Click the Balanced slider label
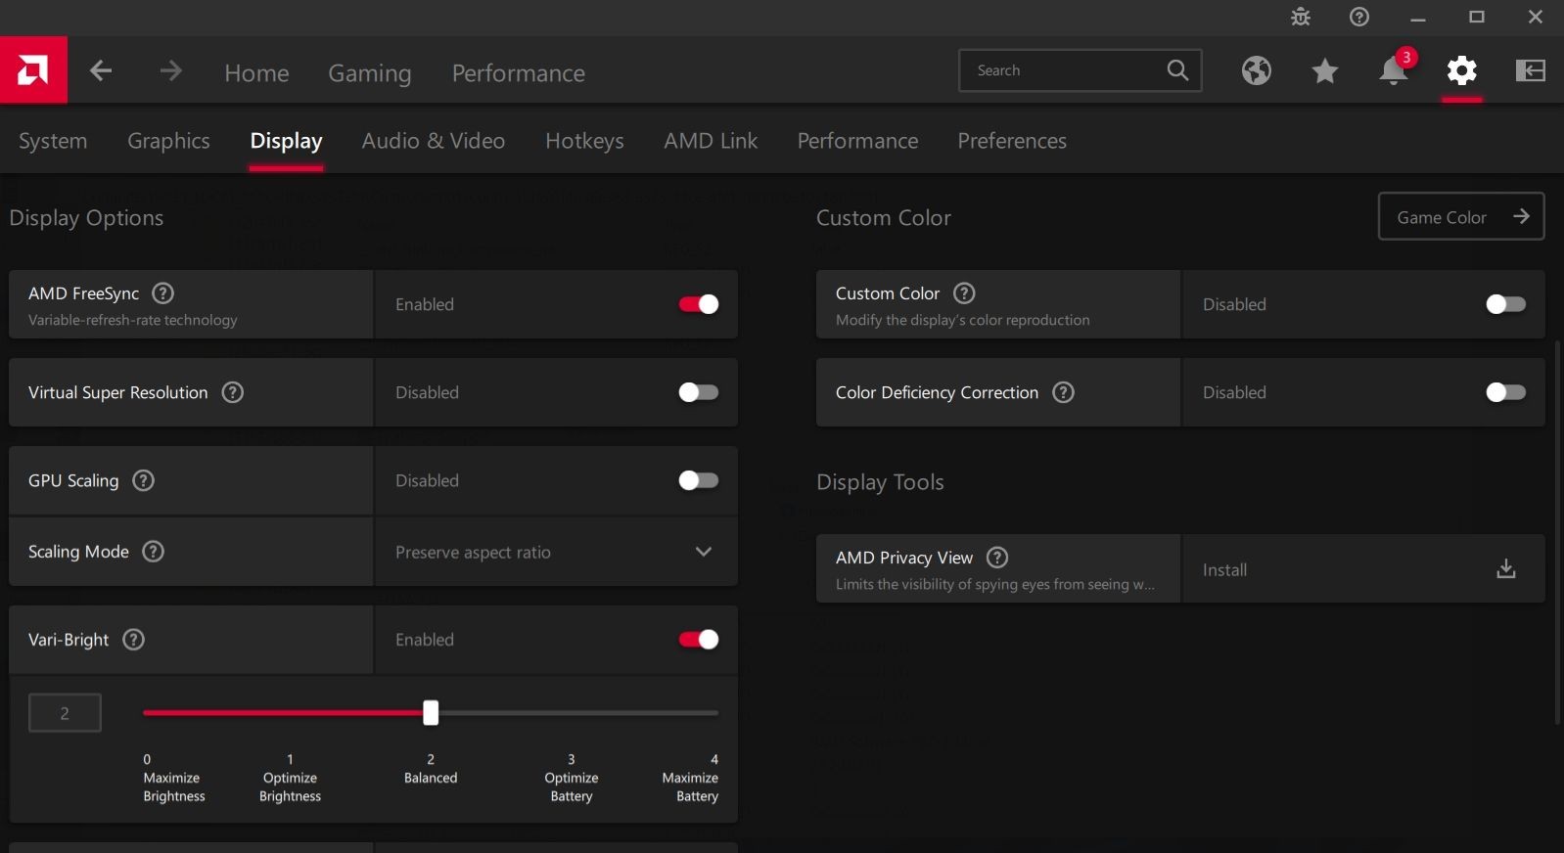 click(431, 778)
